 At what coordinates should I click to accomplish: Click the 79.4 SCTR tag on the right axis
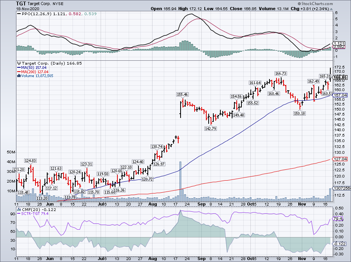(338, 219)
